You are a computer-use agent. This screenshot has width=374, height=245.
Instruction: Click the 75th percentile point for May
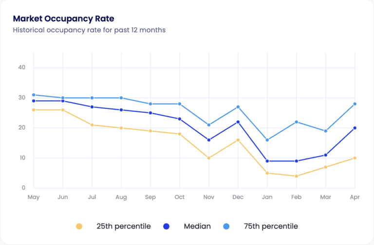[x=34, y=95]
